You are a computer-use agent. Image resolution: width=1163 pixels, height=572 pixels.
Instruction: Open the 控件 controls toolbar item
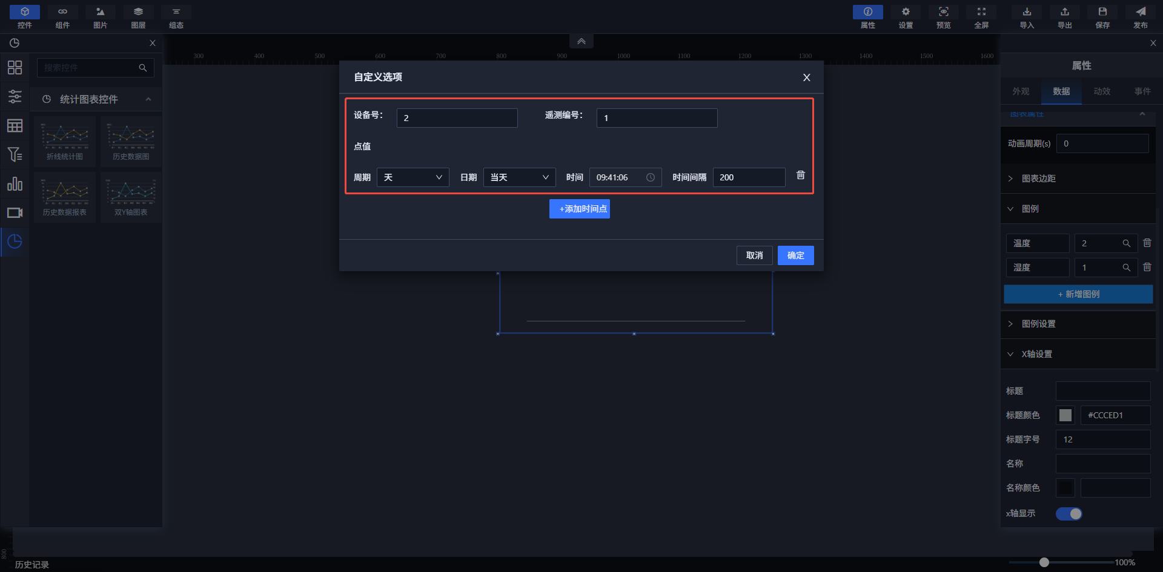click(25, 17)
